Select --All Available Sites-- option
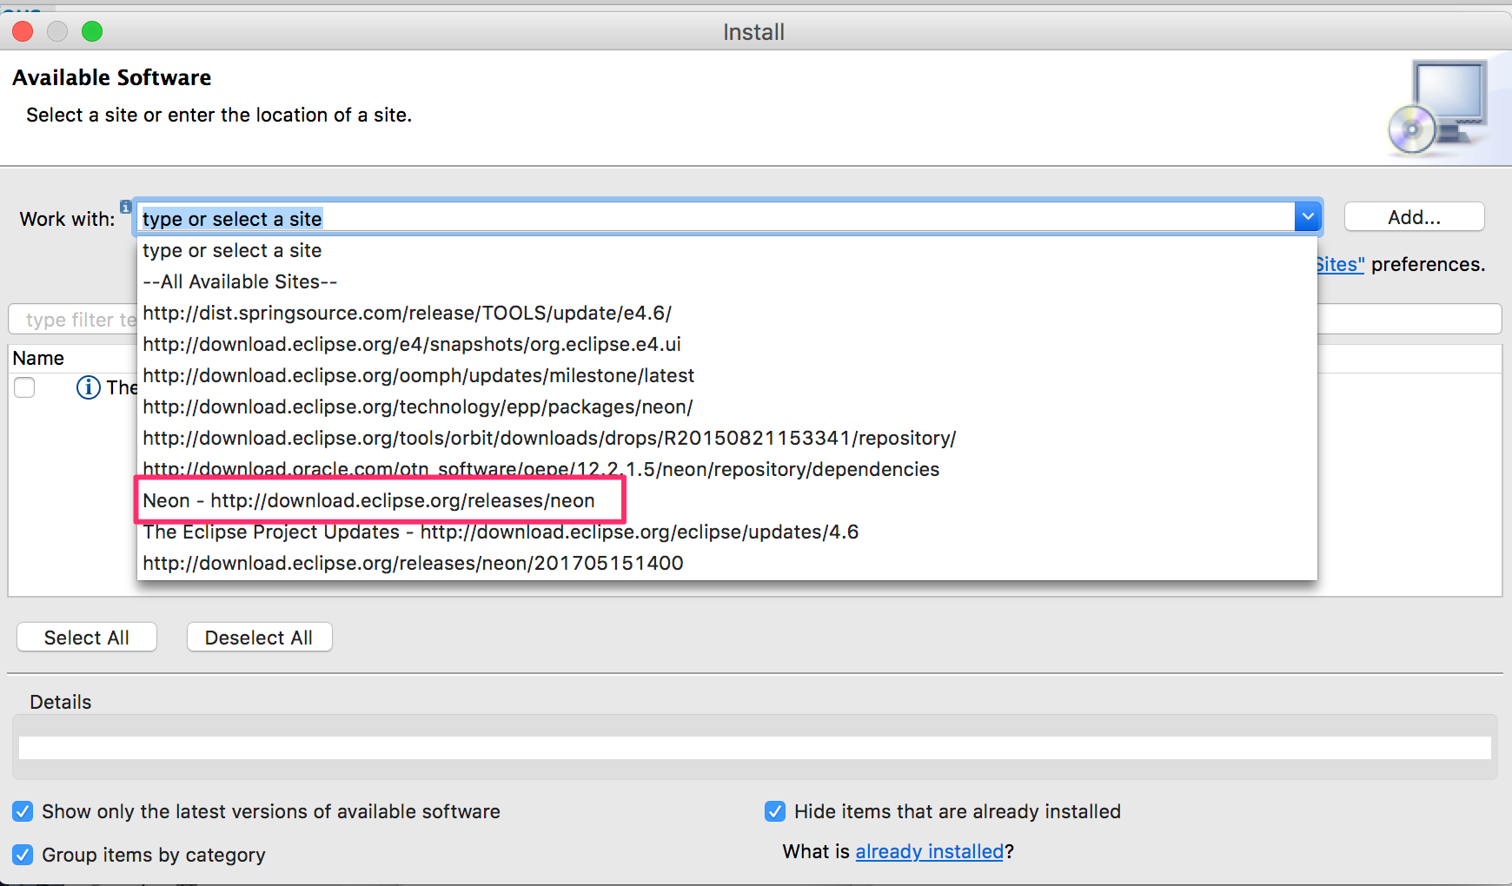The width and height of the screenshot is (1512, 886). coord(726,281)
